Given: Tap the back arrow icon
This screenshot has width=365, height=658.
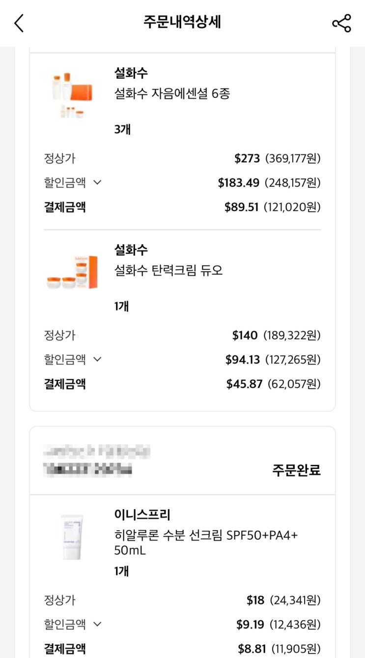Looking at the screenshot, I should click(19, 23).
